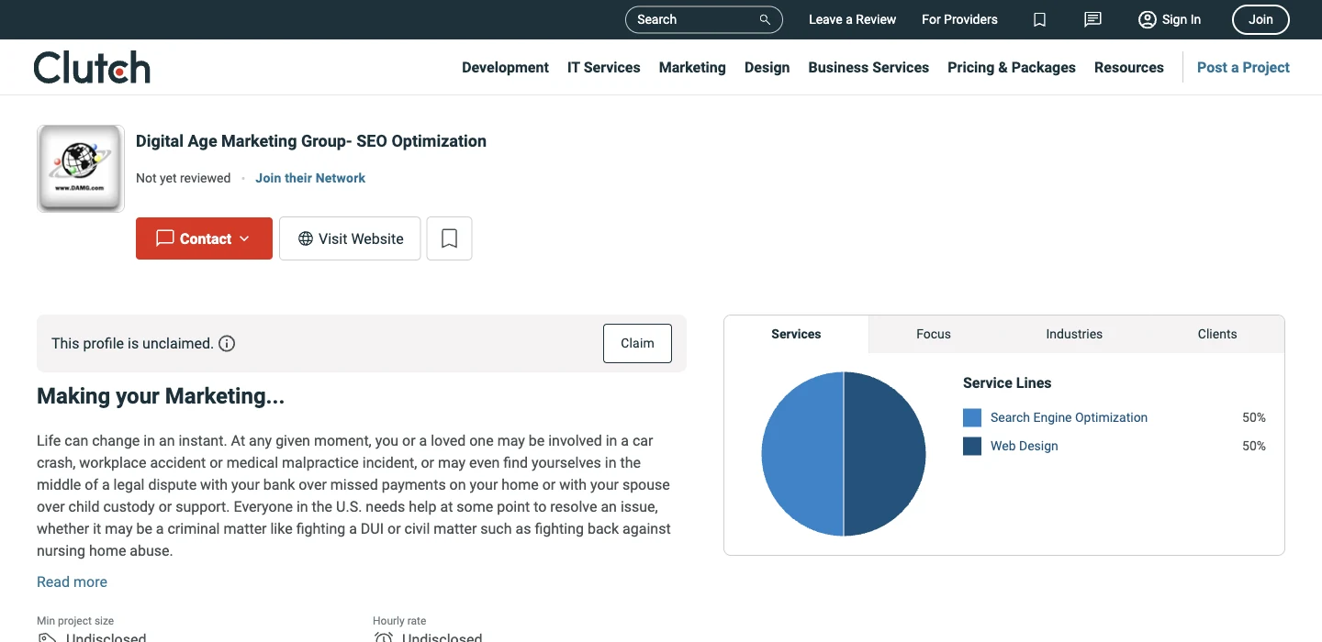
Task: Click Join their Network link
Action: (310, 178)
